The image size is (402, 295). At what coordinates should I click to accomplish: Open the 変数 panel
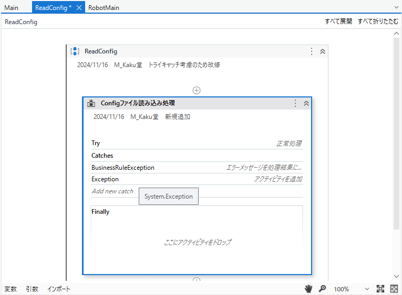point(11,289)
